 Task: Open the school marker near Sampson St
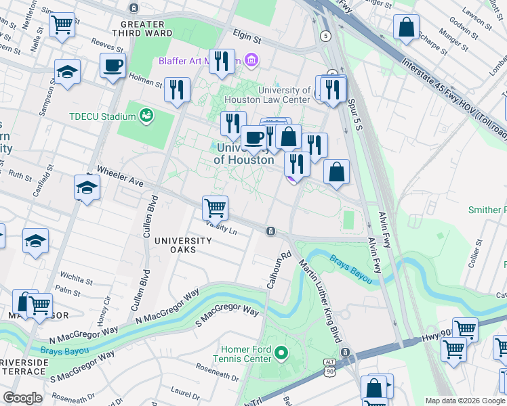tap(67, 72)
